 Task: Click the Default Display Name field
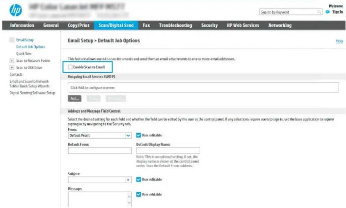point(168,150)
